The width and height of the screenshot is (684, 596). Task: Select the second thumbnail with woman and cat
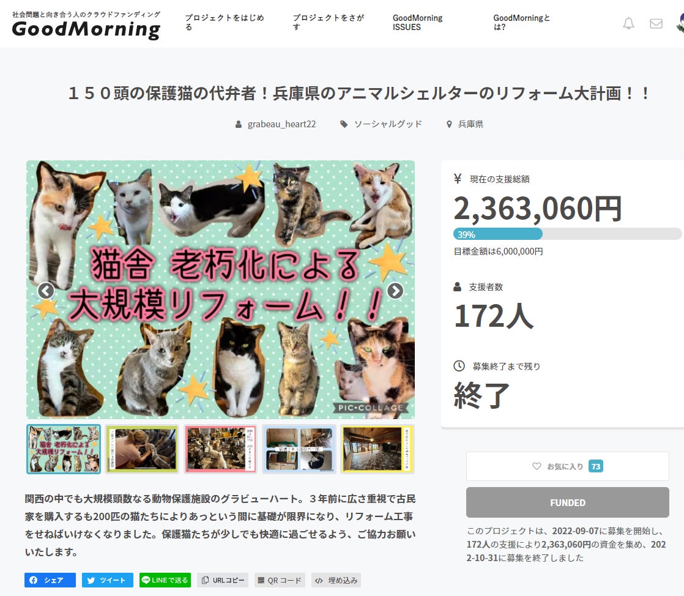[x=142, y=449]
